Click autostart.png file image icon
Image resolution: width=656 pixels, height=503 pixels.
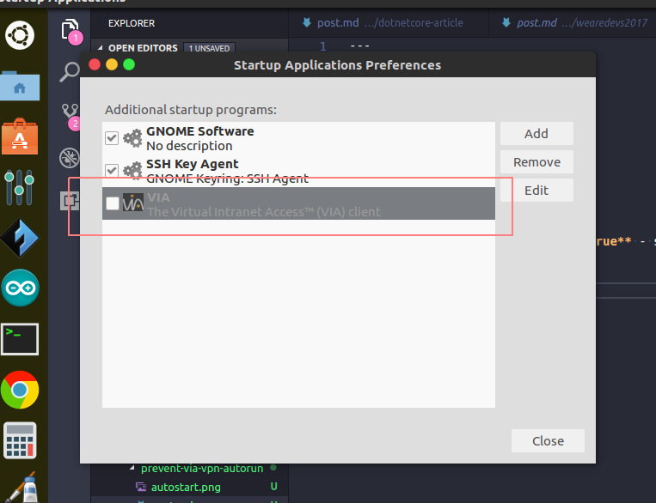click(141, 487)
